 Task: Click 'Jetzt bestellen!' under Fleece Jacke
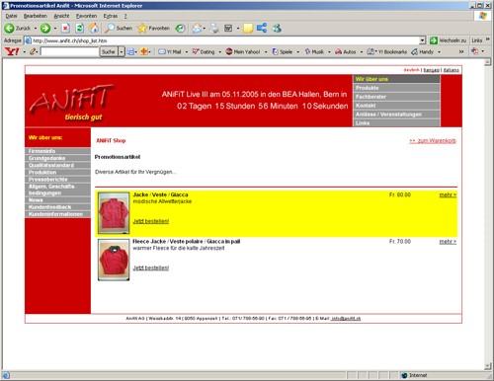pyautogui.click(x=151, y=267)
